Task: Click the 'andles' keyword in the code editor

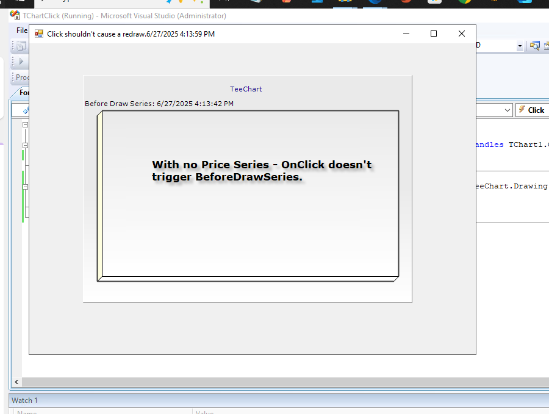Action: tap(490, 145)
